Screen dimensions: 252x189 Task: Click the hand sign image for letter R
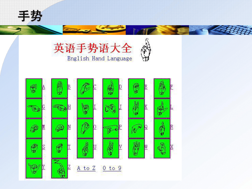(162, 128)
